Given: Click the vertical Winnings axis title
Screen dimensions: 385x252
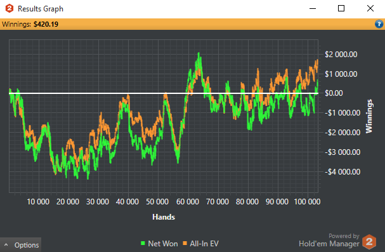Looking at the screenshot, I should (x=369, y=116).
